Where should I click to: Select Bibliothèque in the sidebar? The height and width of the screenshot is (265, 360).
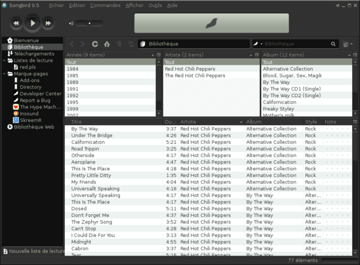(32, 47)
